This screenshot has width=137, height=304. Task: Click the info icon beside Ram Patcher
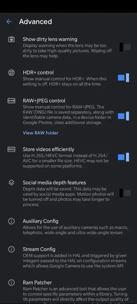pyautogui.click(x=12, y=283)
